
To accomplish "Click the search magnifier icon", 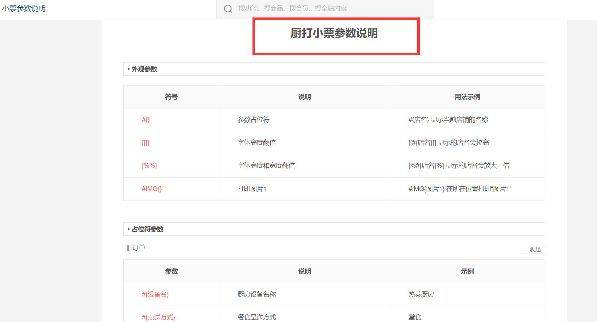I will [x=228, y=9].
